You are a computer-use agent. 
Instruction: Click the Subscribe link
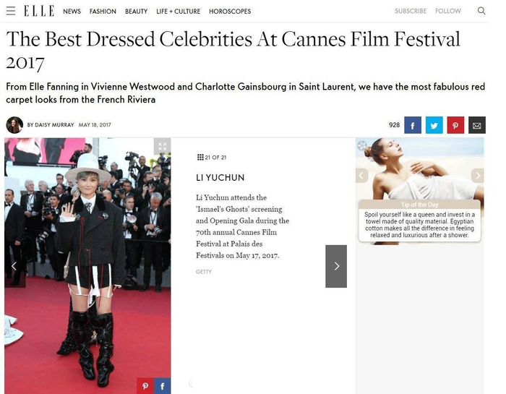click(x=411, y=11)
